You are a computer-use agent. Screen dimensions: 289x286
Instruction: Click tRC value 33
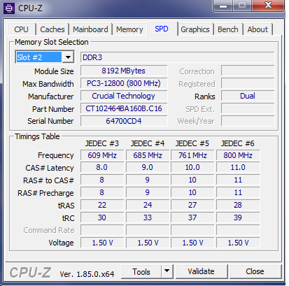pyautogui.click(x=148, y=217)
